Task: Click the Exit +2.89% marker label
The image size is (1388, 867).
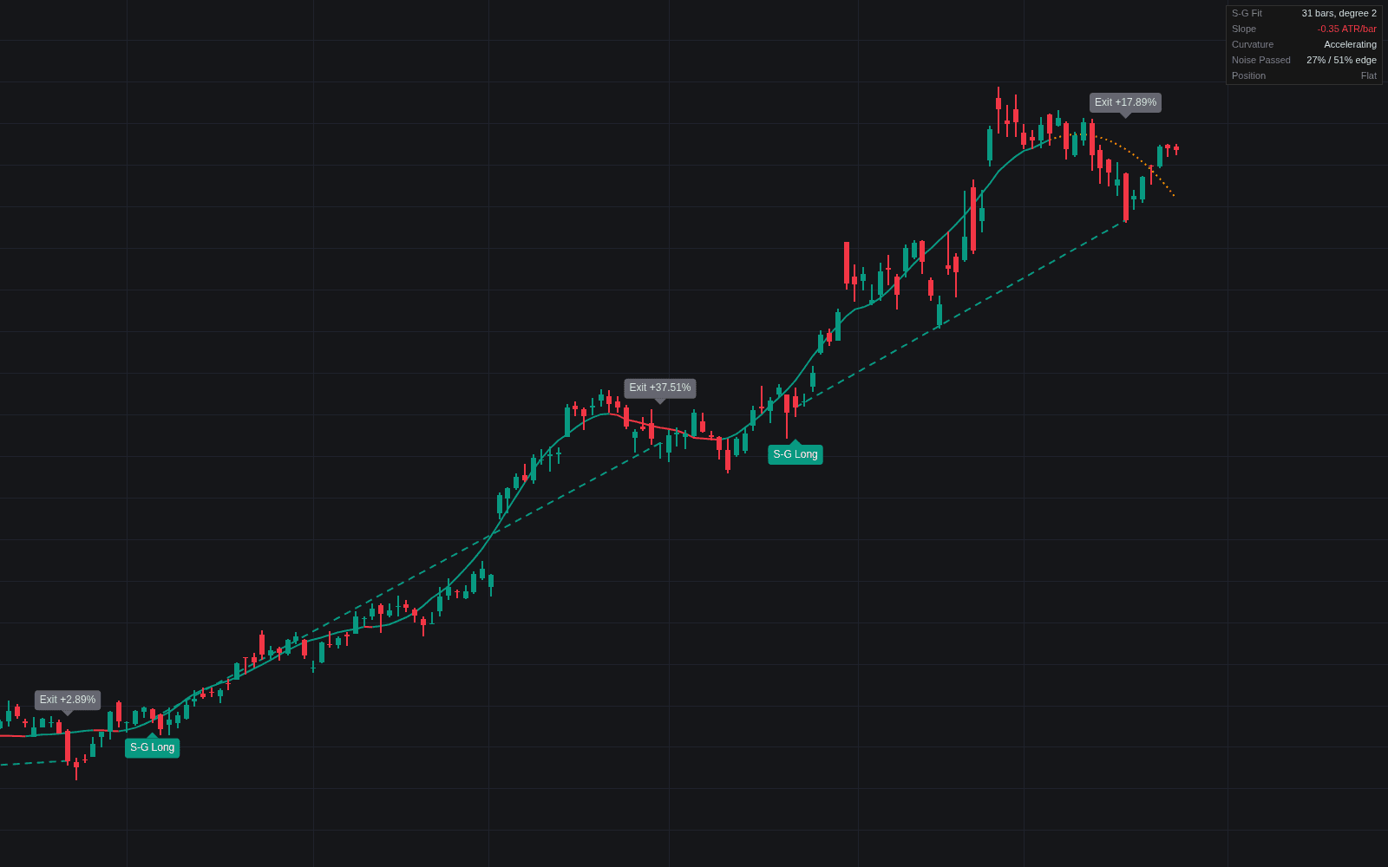Action: 68,700
